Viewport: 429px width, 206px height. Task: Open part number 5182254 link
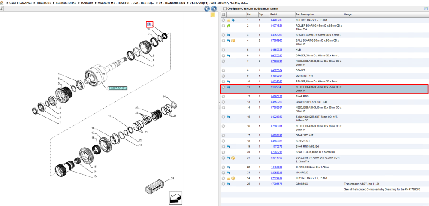pos(275,87)
